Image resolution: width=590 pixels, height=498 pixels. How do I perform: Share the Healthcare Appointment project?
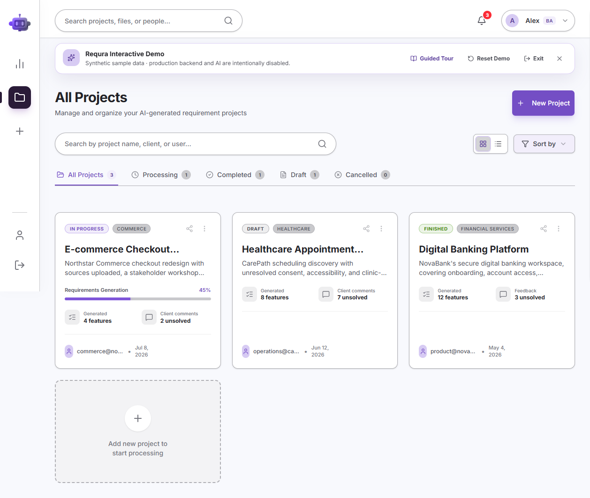coord(366,229)
